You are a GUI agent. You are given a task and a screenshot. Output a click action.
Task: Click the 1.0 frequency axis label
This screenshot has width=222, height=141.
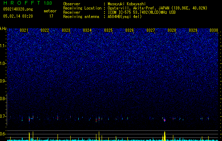pos(3,64)
